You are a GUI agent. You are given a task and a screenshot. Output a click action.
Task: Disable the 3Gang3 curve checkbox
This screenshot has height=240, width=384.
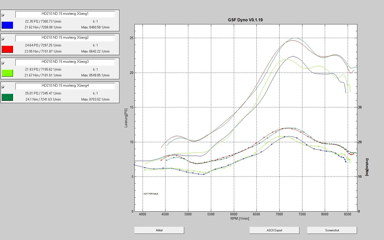point(3,63)
